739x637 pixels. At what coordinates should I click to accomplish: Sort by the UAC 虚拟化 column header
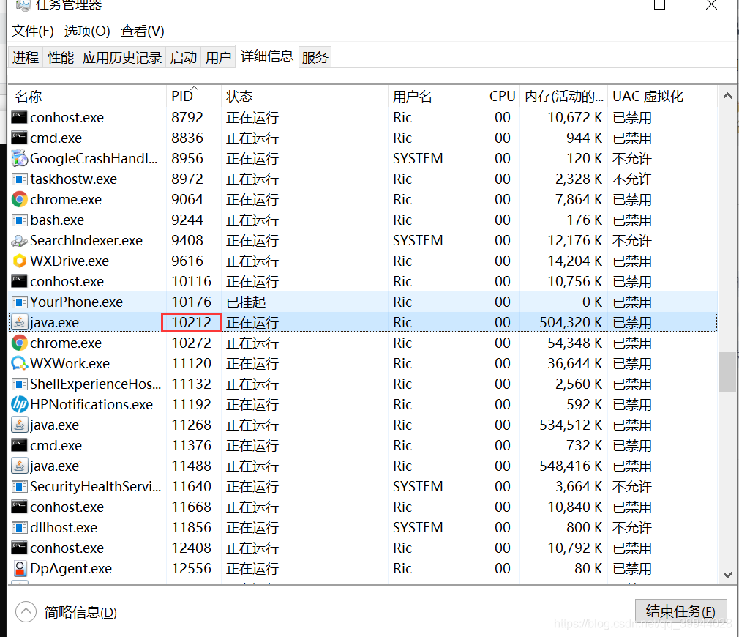[662, 96]
